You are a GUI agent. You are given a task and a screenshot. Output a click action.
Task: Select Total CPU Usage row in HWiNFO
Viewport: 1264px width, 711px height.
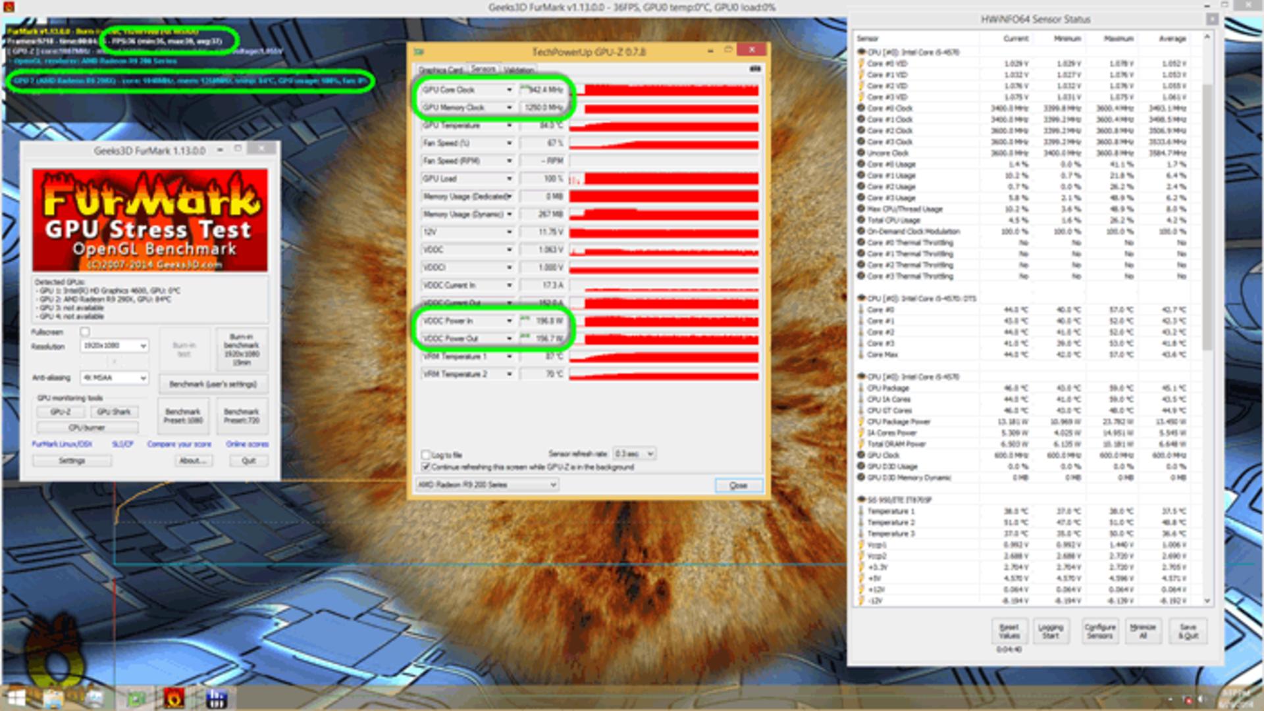point(1028,220)
